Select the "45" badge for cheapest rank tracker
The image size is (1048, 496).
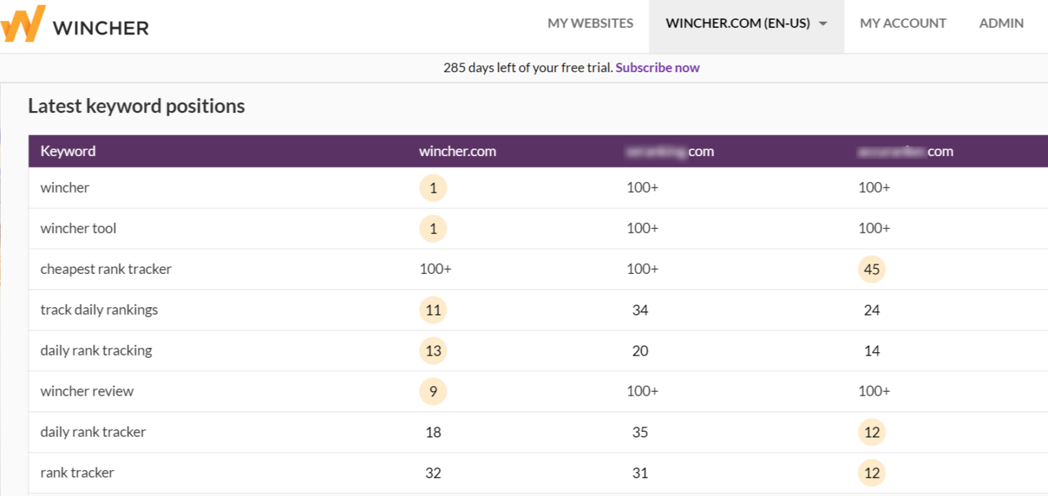point(871,269)
